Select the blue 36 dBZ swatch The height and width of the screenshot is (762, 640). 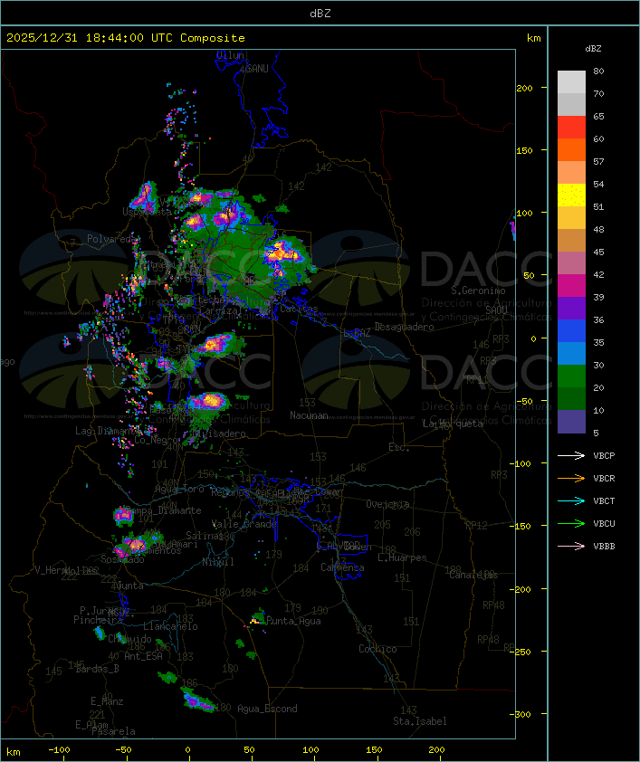(x=571, y=330)
